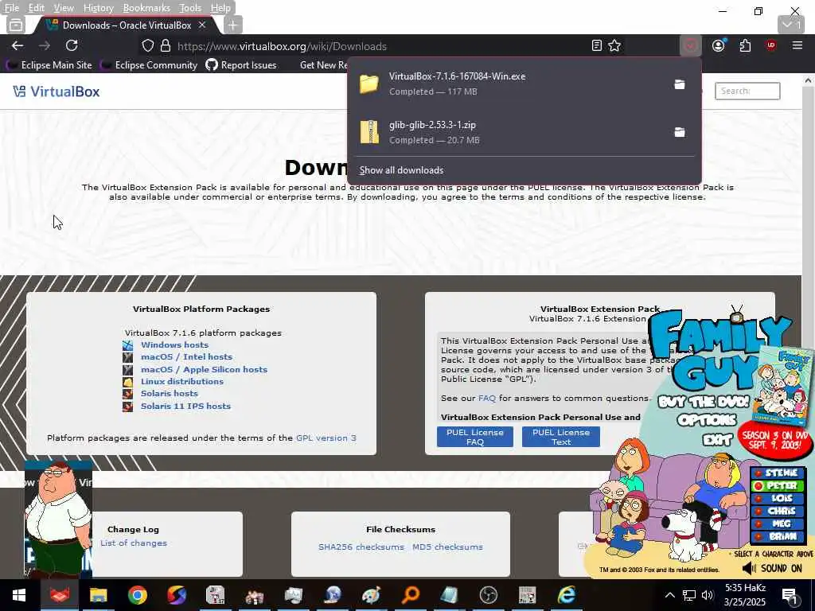Go back with the browser back arrow

(x=18, y=45)
